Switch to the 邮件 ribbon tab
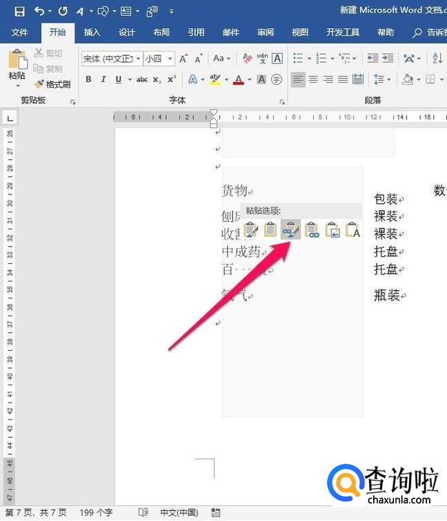The height and width of the screenshot is (521, 447). pyautogui.click(x=231, y=32)
